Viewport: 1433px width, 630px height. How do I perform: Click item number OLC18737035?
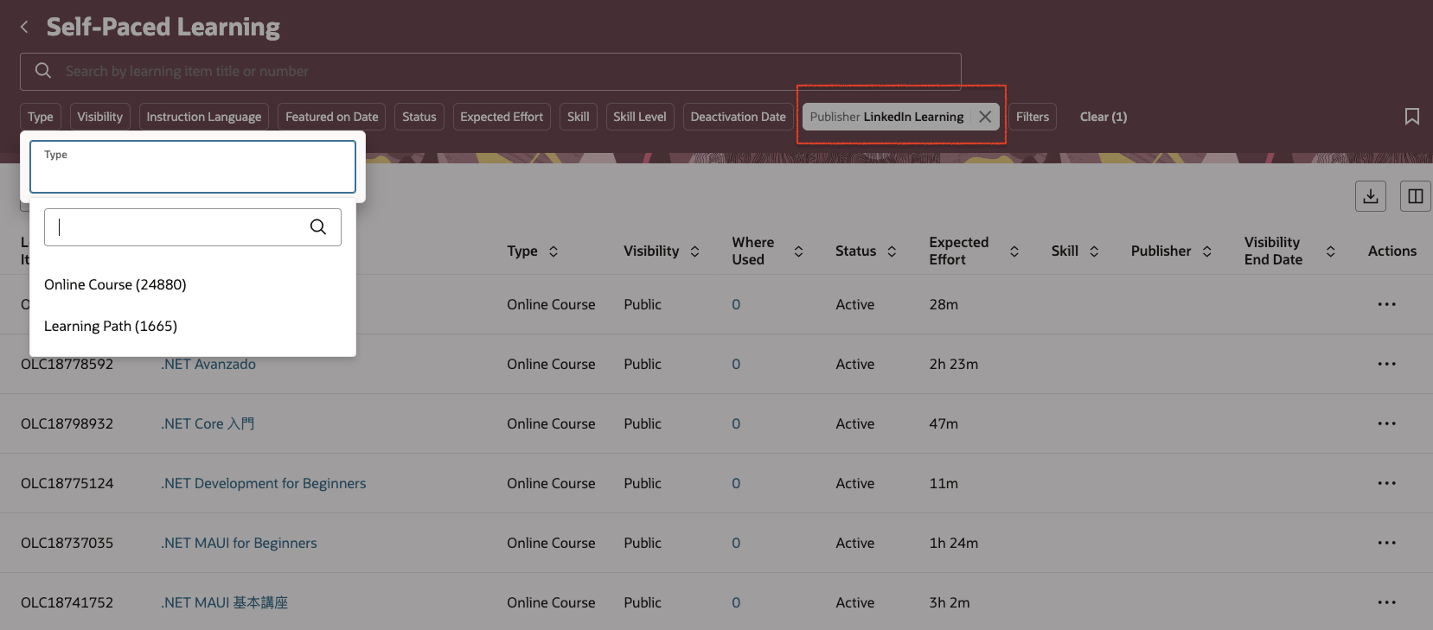(67, 543)
